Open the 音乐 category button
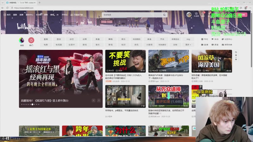Viewport: 253px width, 142px height. pos(98,44)
